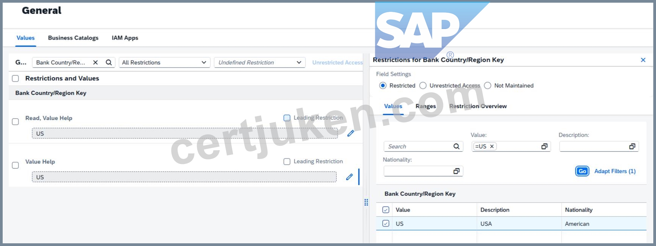Viewport: 656px width, 246px height.
Task: Remove the =US token from Value filter
Action: (x=492, y=146)
